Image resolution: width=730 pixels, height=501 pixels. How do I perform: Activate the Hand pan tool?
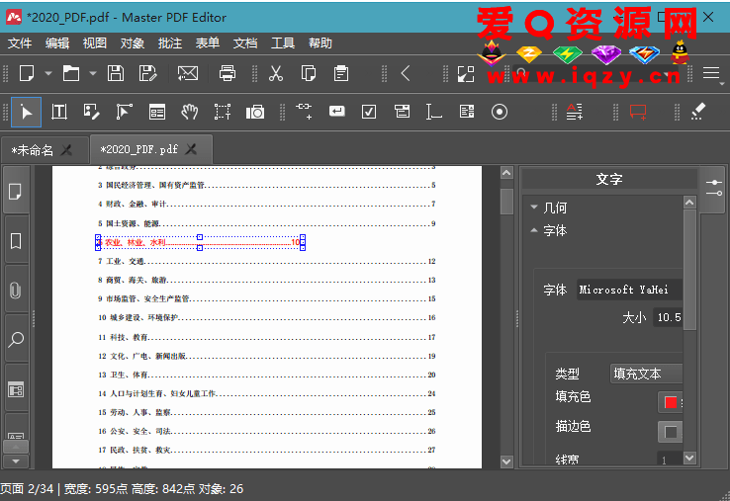[x=190, y=112]
